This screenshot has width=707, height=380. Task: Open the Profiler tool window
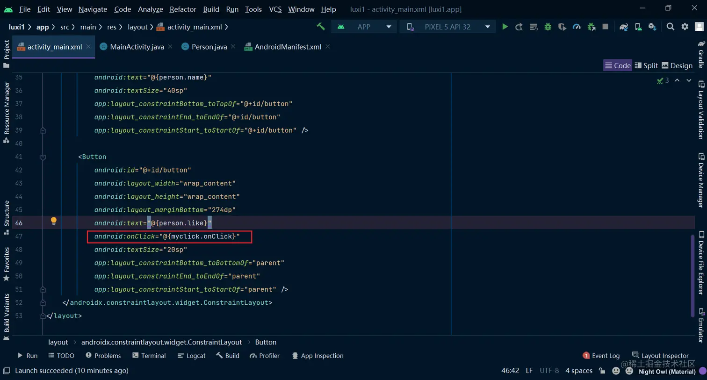click(264, 356)
